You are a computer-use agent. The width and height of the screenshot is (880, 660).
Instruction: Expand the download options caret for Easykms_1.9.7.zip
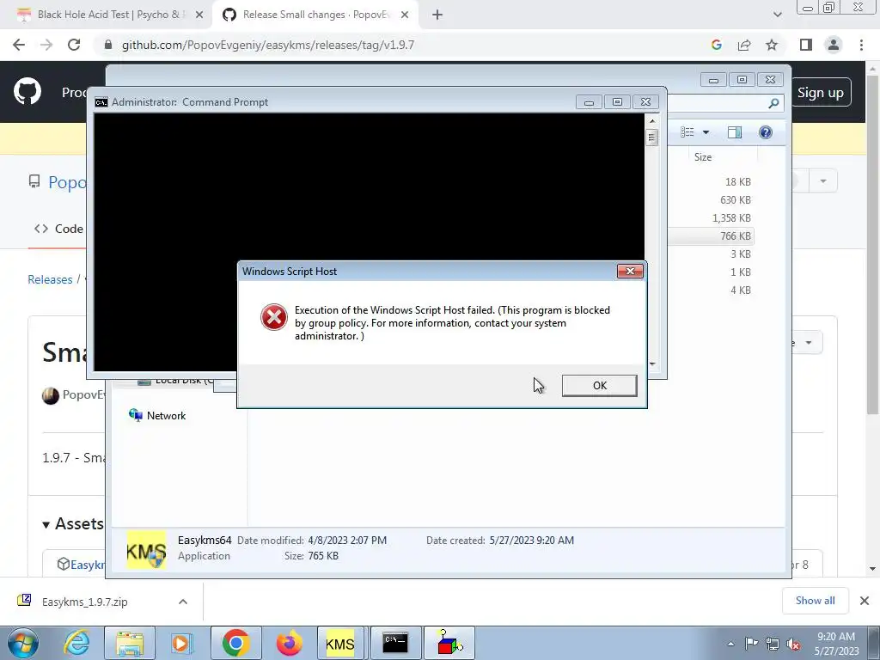183,602
